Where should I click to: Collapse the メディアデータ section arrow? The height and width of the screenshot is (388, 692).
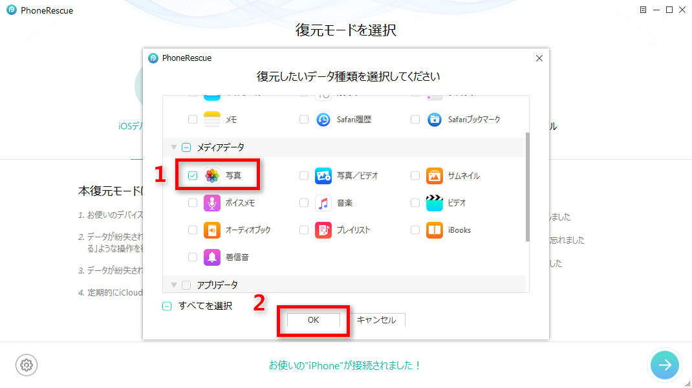[x=174, y=147]
